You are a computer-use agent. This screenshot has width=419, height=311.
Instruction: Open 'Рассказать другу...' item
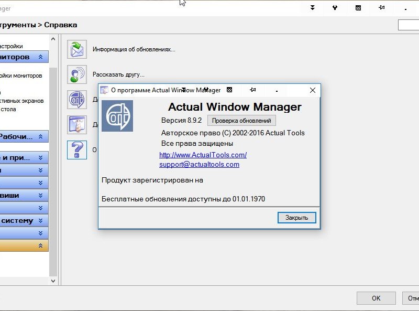[118, 74]
